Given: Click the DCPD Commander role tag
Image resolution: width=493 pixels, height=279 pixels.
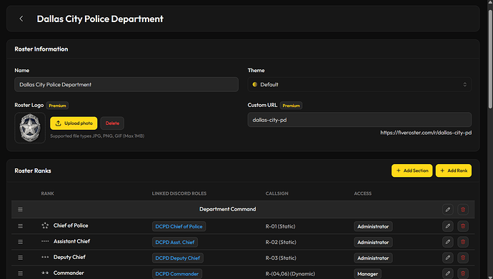Looking at the screenshot, I should (x=177, y=274).
